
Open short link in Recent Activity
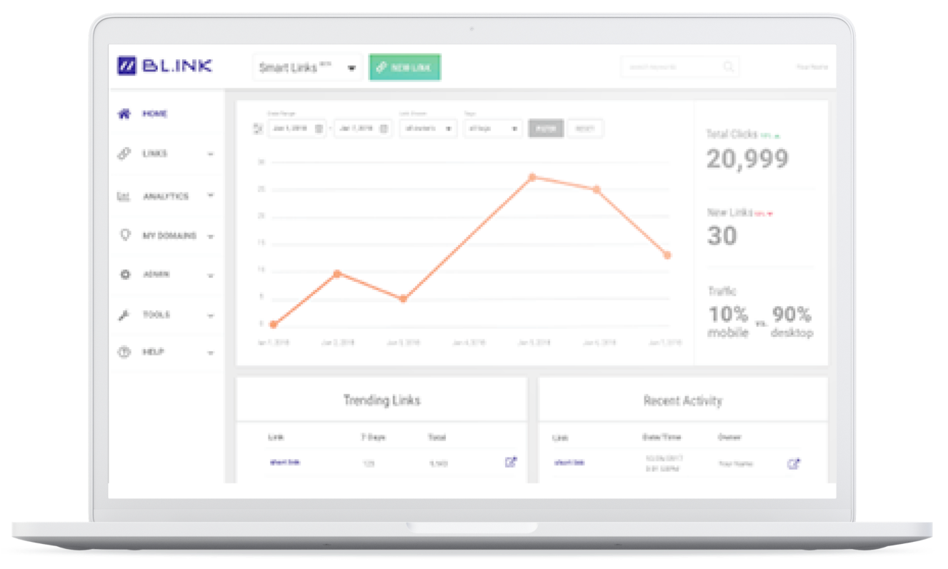[x=569, y=463]
